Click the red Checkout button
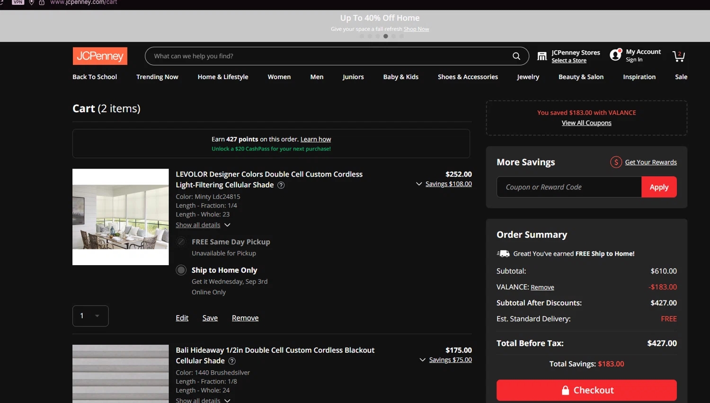This screenshot has width=710, height=403. 586,390
